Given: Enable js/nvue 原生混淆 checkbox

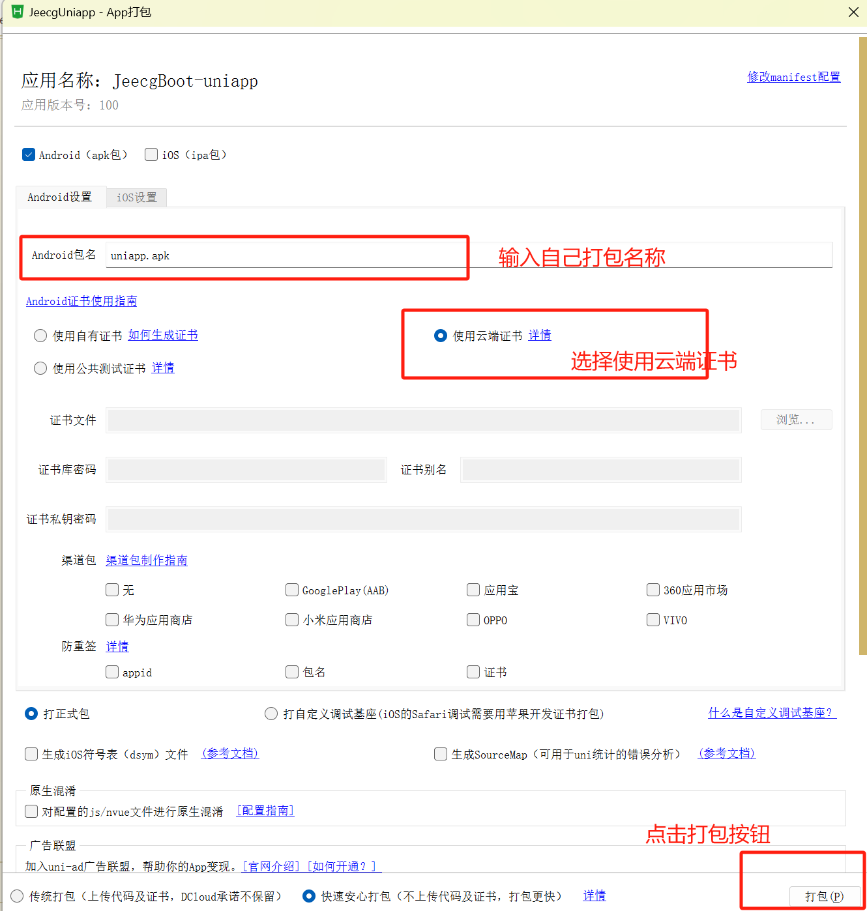Looking at the screenshot, I should [31, 811].
